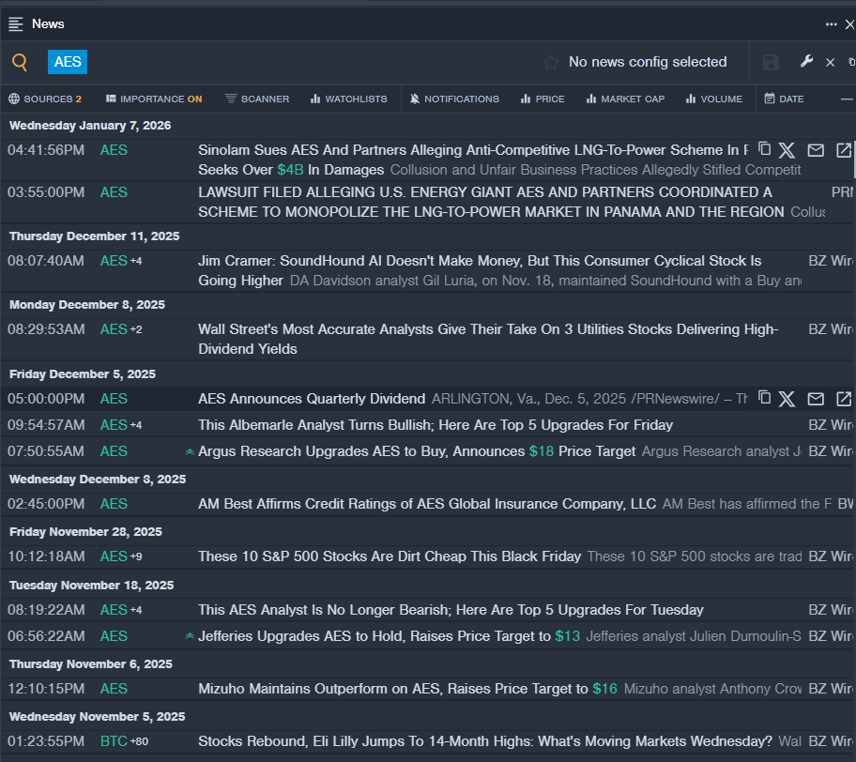The height and width of the screenshot is (762, 856).
Task: Open the Watchlists filter
Action: click(348, 99)
